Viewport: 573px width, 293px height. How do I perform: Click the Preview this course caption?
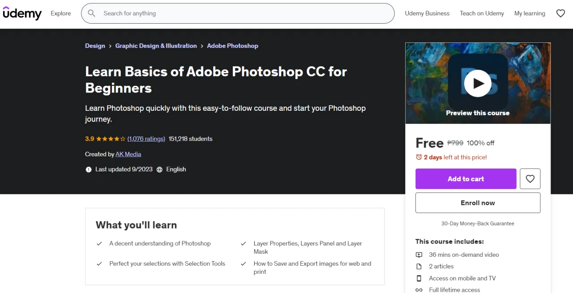478,113
